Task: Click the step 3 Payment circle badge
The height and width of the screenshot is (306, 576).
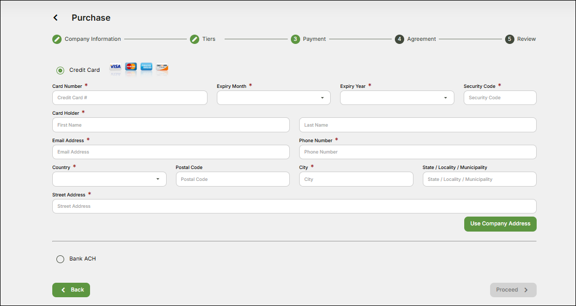Action: [x=296, y=39]
